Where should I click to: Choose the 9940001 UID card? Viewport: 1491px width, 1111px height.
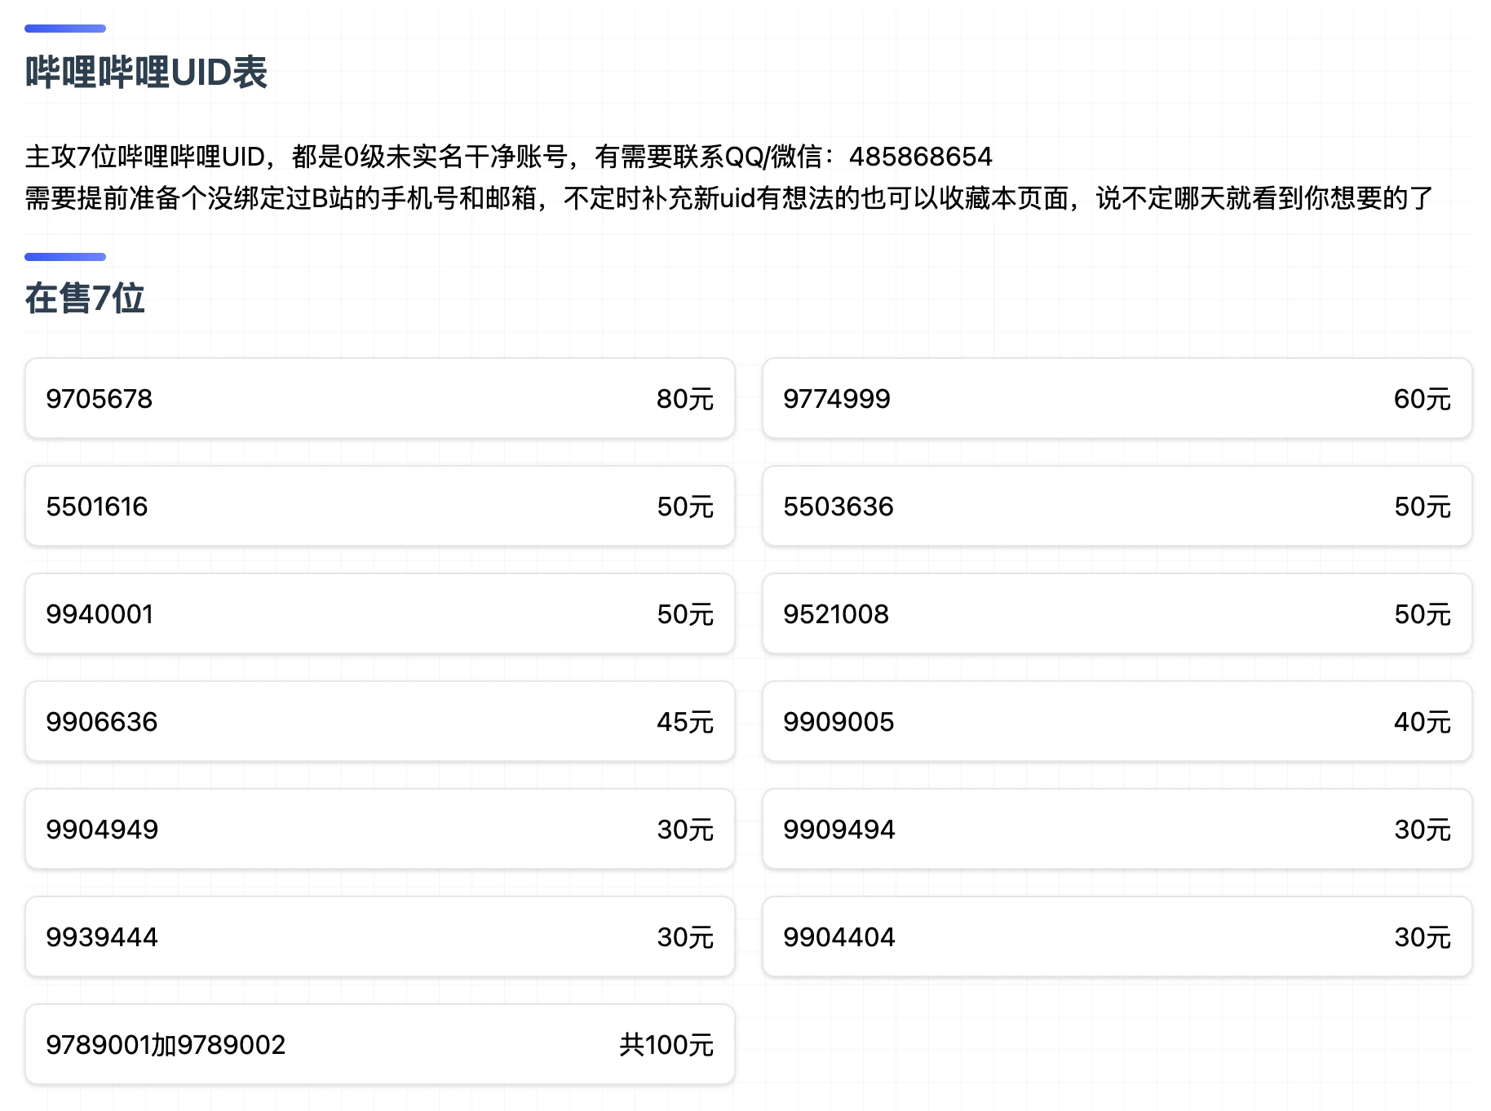pos(379,614)
